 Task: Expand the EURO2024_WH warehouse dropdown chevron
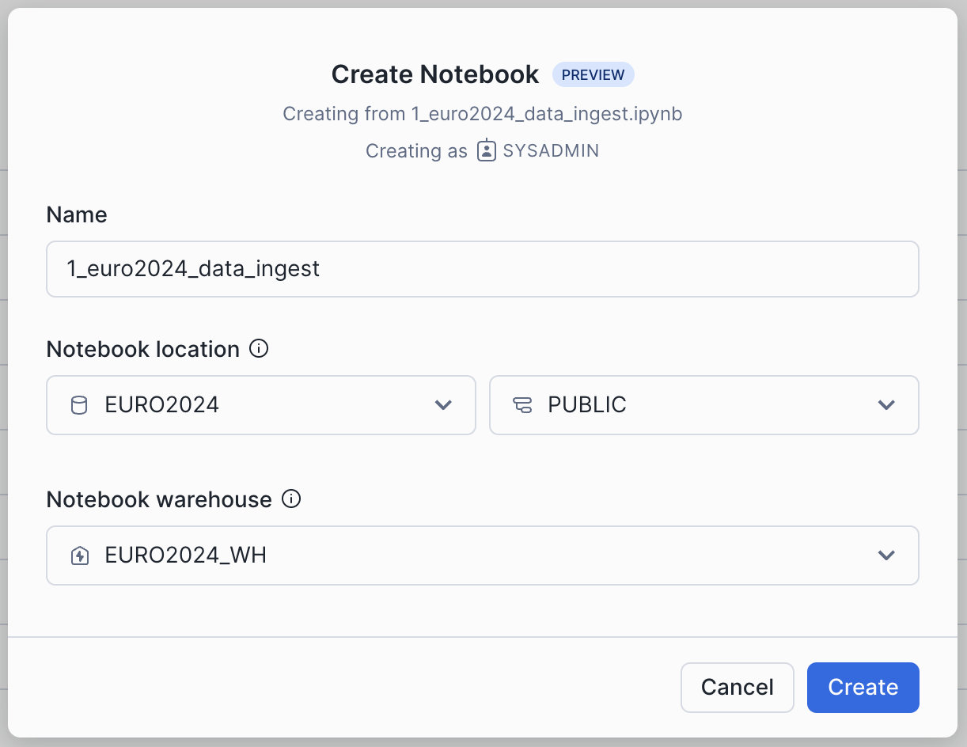886,556
